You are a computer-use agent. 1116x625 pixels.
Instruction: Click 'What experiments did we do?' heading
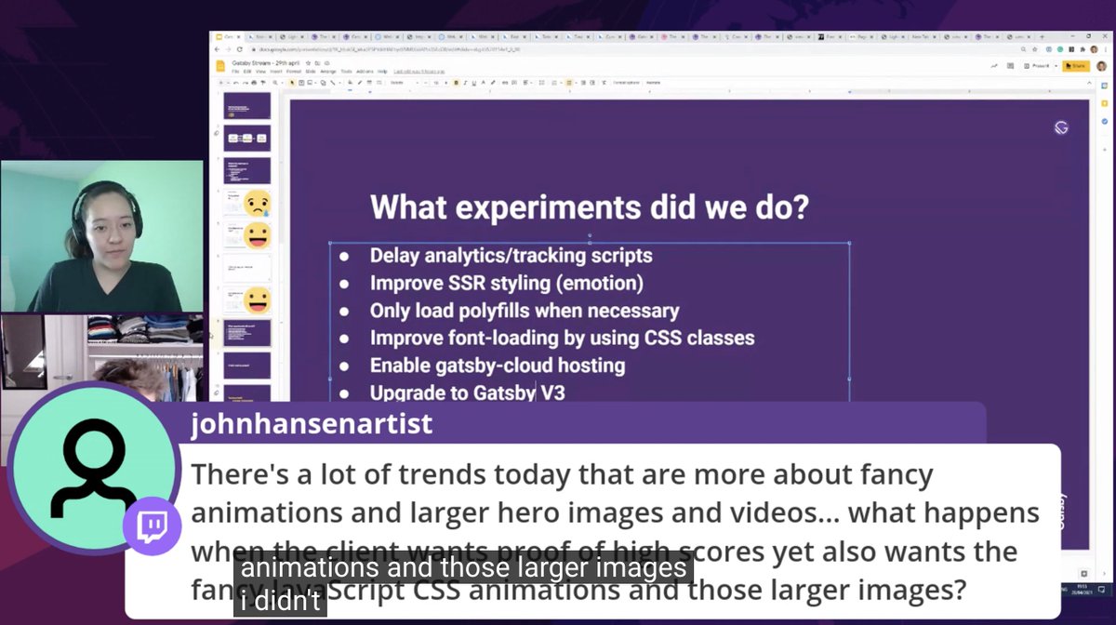[589, 206]
